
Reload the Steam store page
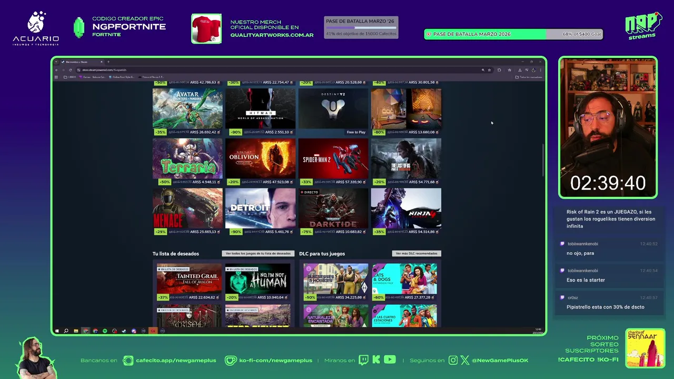point(70,70)
